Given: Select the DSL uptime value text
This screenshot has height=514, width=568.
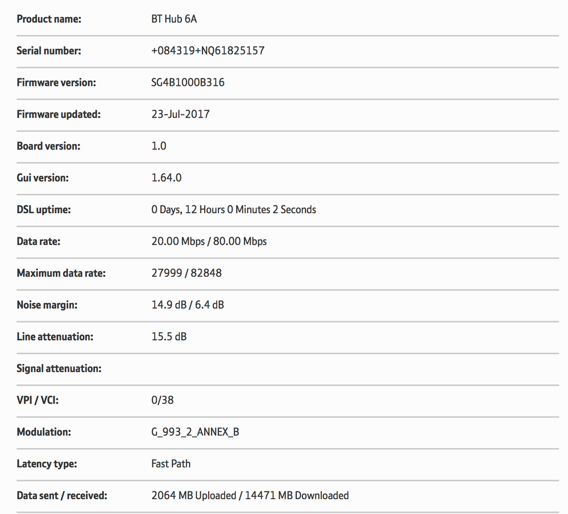Looking at the screenshot, I should click(234, 210).
